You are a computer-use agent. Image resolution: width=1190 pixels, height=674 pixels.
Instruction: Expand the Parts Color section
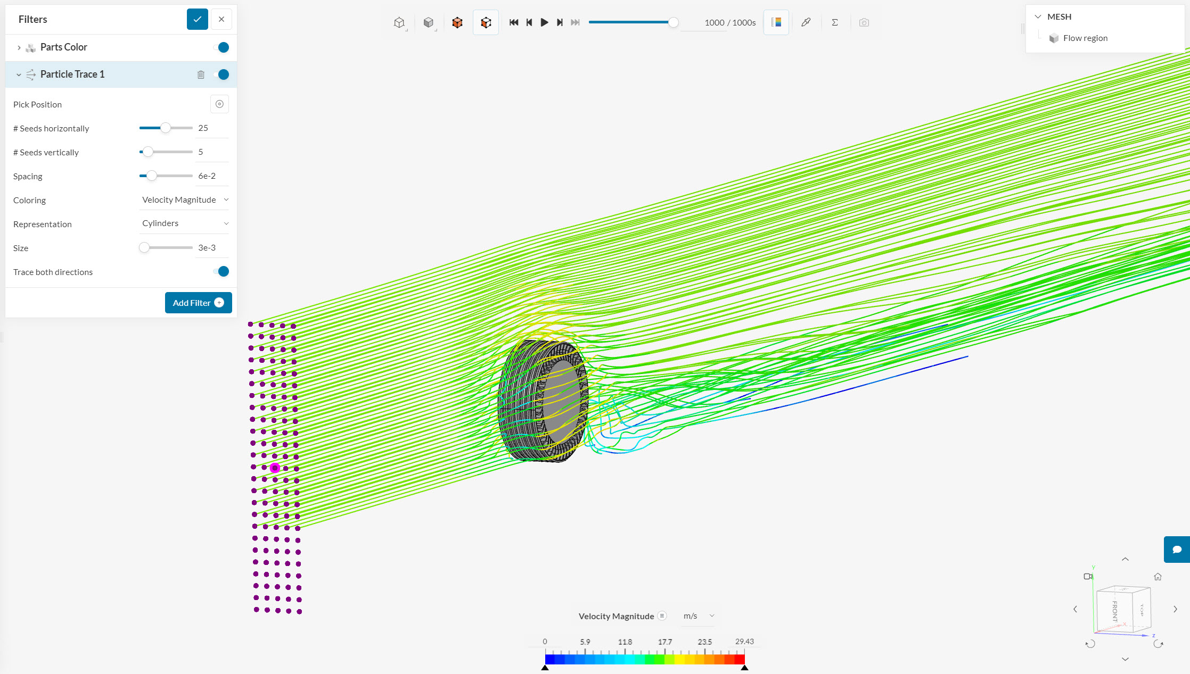click(19, 47)
